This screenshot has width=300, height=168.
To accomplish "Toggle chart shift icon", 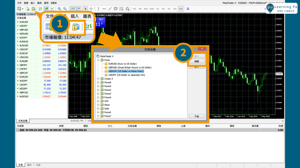I will (78, 9).
